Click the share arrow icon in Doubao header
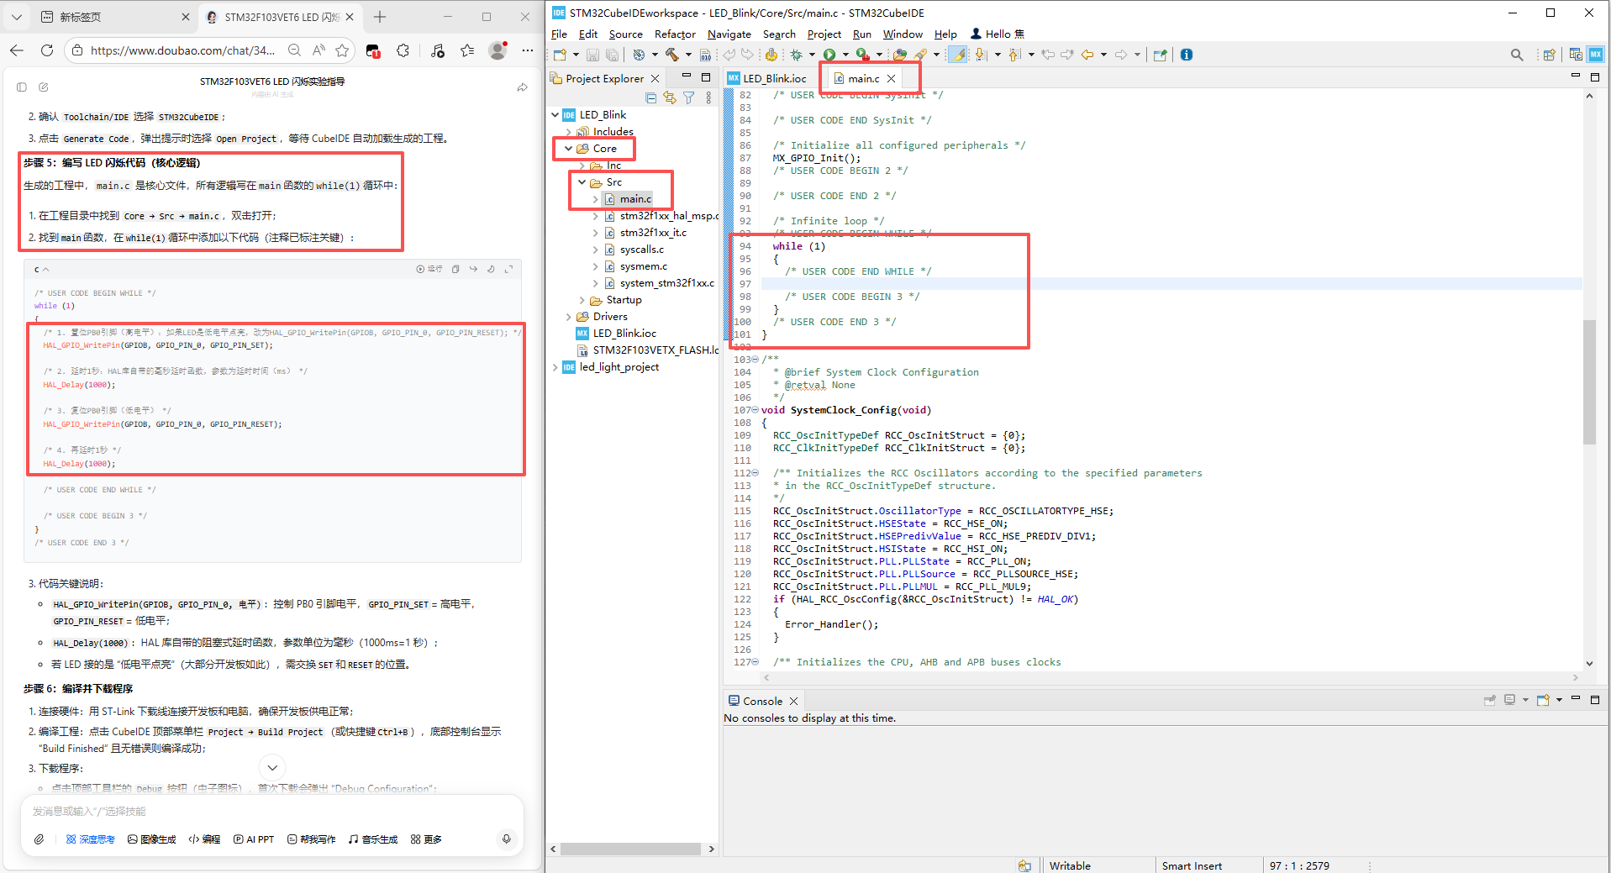This screenshot has height=873, width=1611. pos(523,87)
